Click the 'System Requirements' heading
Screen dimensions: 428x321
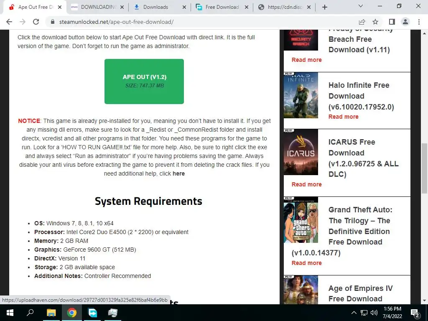point(148,201)
